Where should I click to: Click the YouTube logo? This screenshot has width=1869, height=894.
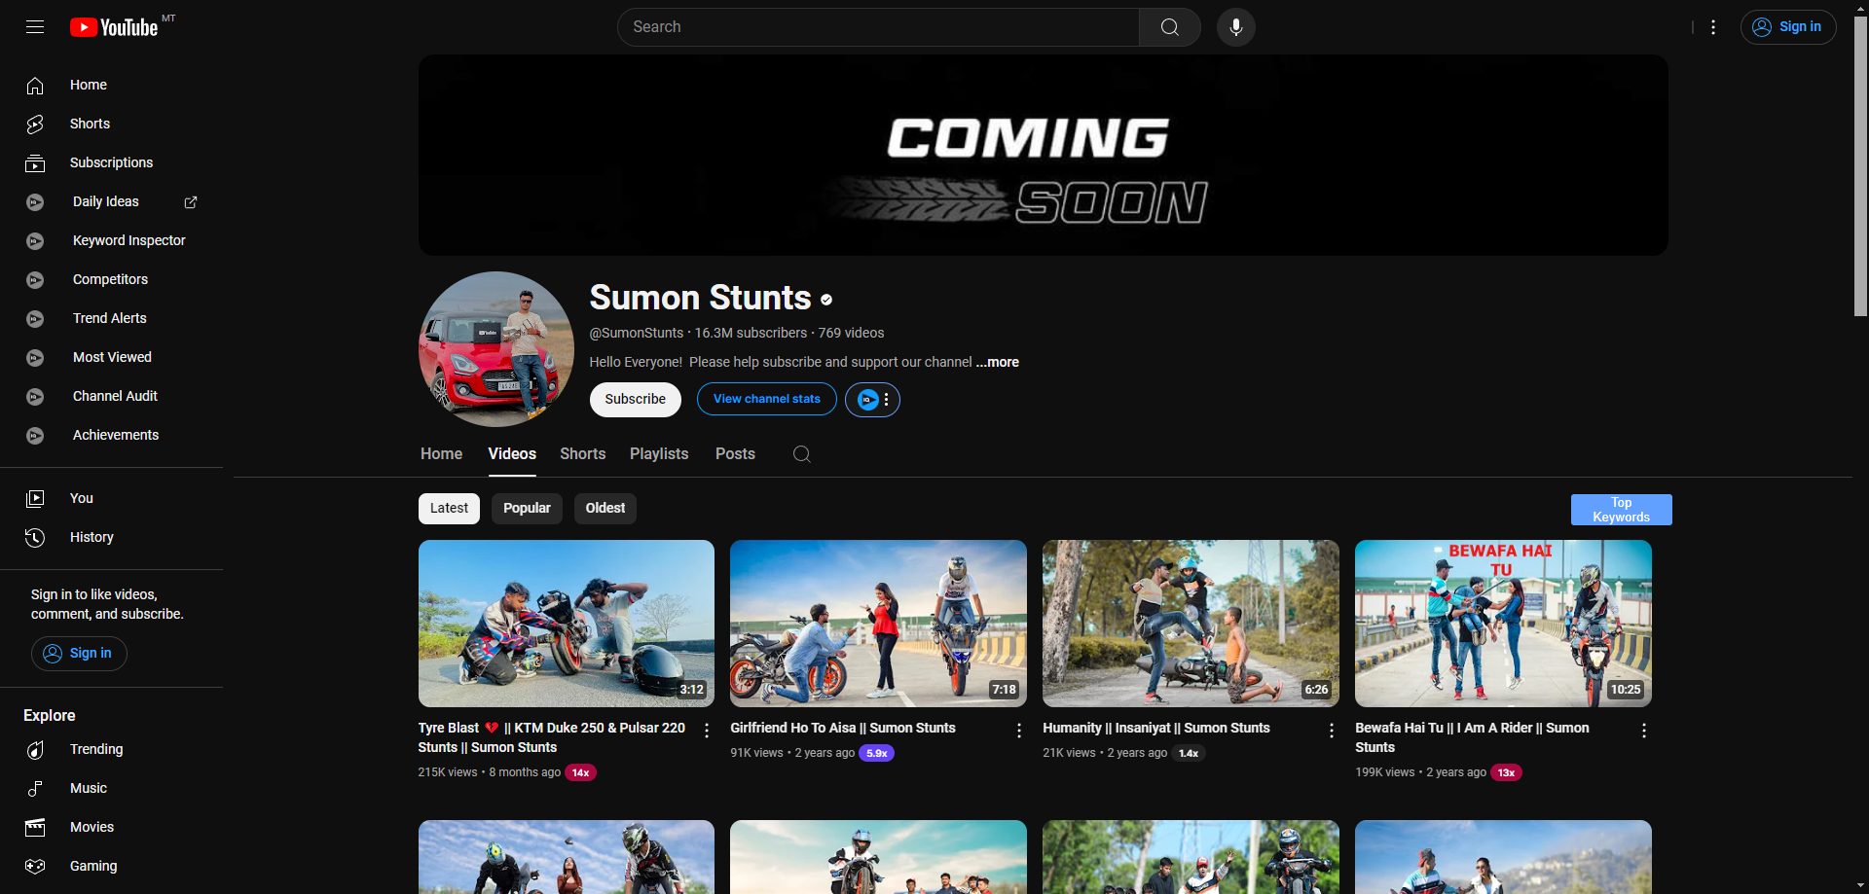[x=114, y=27]
